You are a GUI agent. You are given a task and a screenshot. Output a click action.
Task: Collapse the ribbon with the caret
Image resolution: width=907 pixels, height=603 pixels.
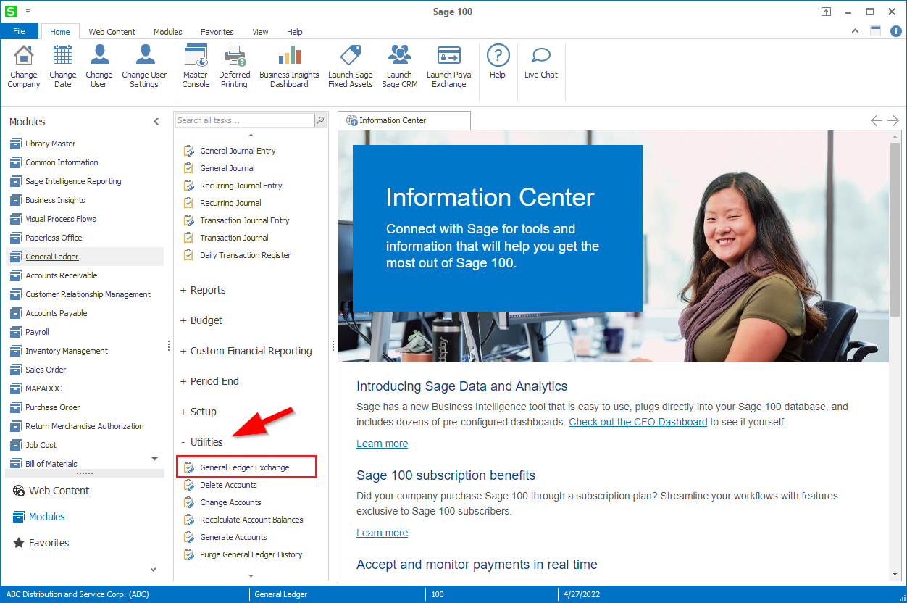click(x=856, y=31)
